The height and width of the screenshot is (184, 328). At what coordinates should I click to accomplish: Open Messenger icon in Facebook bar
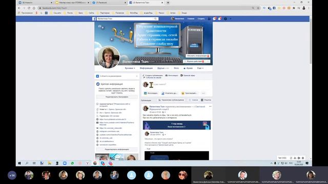point(214,19)
